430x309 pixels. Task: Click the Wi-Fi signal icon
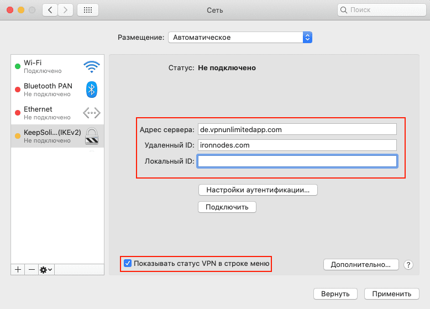(91, 67)
